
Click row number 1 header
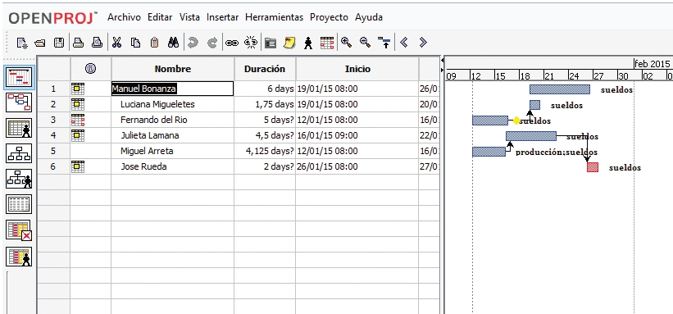pos(53,89)
